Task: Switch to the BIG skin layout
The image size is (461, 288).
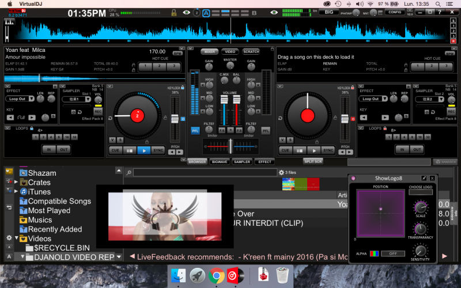Action: (328, 12)
